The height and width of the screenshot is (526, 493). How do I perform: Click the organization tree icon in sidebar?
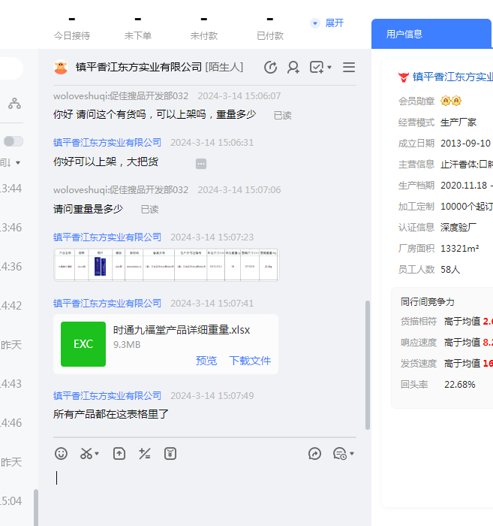[x=14, y=104]
